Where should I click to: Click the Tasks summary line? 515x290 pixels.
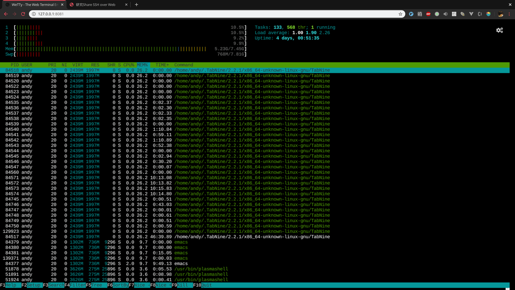(x=295, y=27)
